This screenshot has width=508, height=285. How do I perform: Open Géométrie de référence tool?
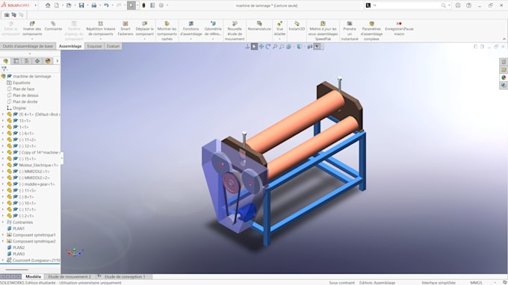pos(213,29)
